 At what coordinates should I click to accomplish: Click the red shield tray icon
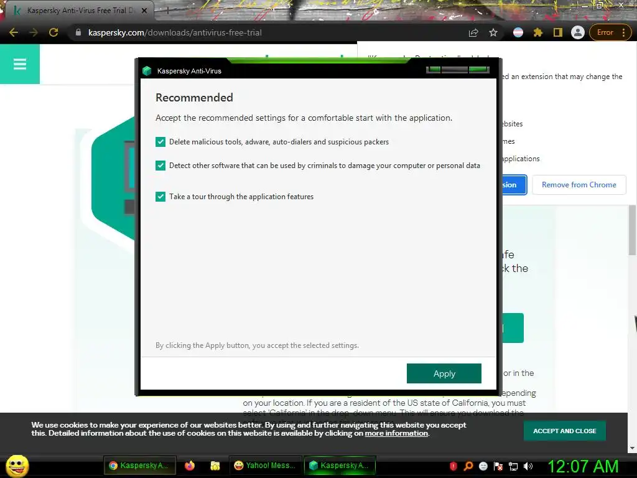[x=453, y=466]
